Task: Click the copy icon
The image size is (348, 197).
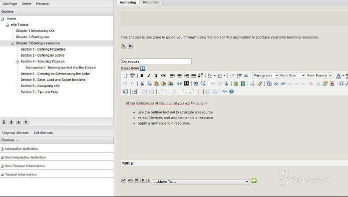Action: 149,83
